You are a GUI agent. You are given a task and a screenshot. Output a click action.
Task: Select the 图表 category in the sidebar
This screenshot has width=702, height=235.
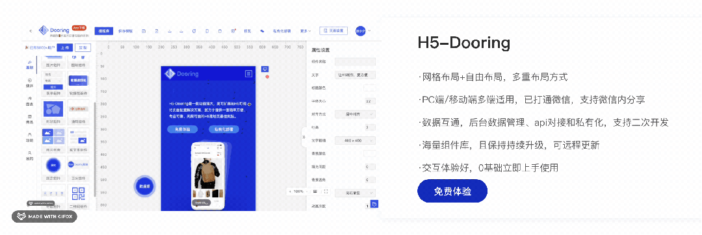(x=29, y=101)
